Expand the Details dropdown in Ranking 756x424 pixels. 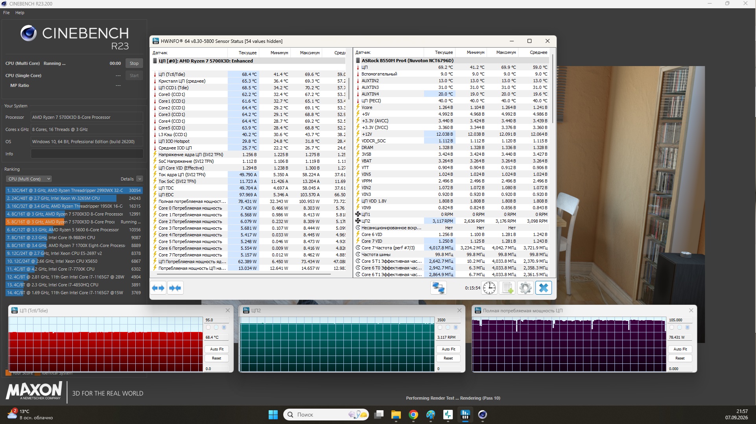131,179
